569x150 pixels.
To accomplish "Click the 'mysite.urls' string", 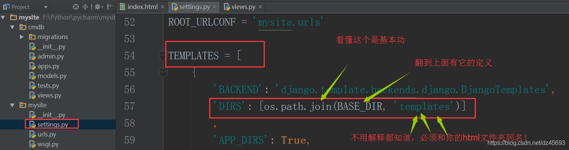I will click(x=289, y=22).
